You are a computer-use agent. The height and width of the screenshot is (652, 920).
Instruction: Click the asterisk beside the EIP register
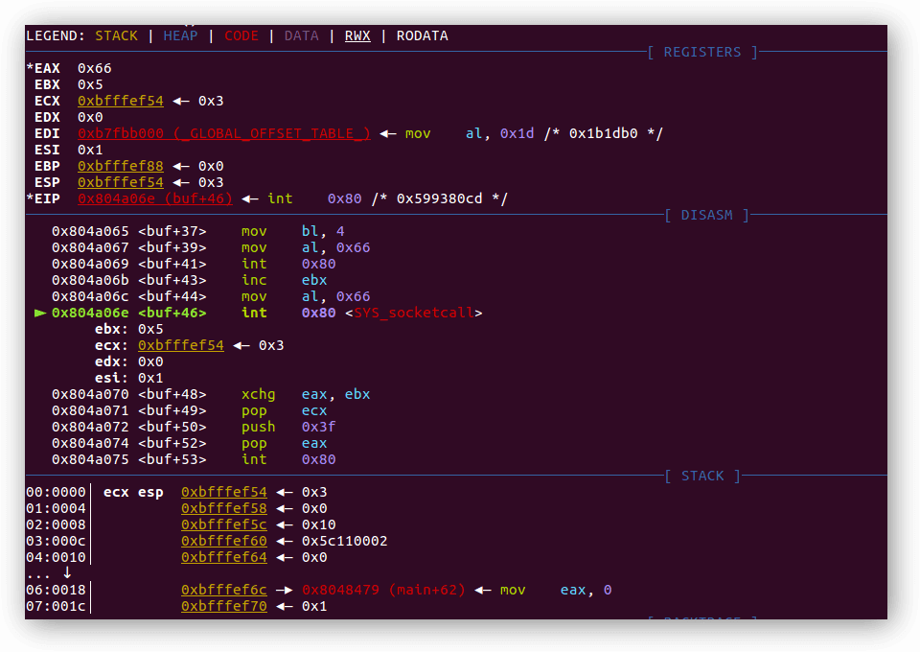pos(30,198)
